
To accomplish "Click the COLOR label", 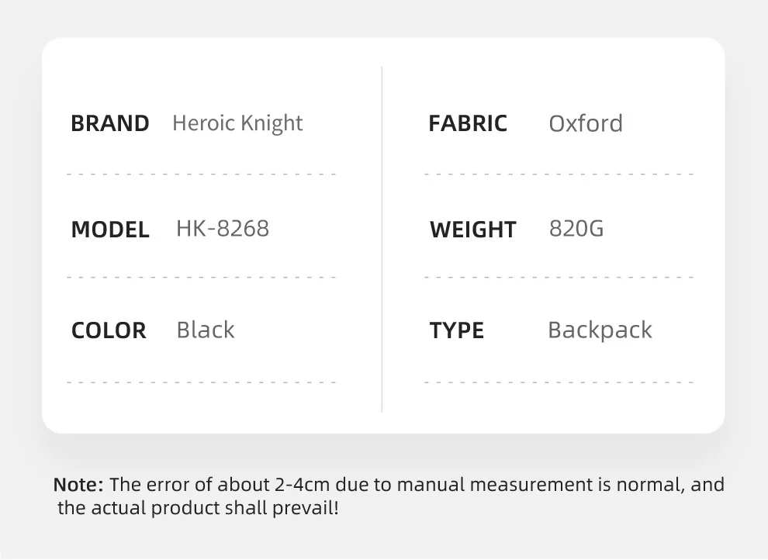I will pyautogui.click(x=109, y=330).
